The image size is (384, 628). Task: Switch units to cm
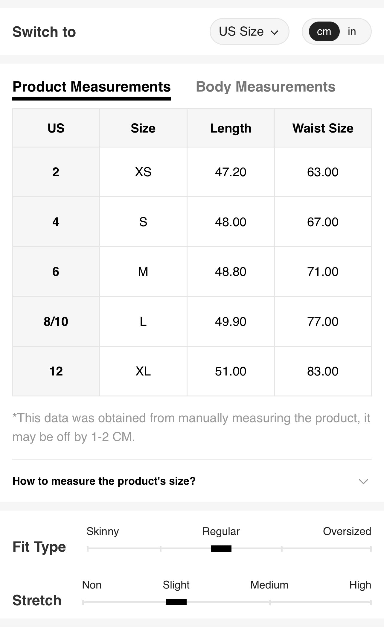324,31
